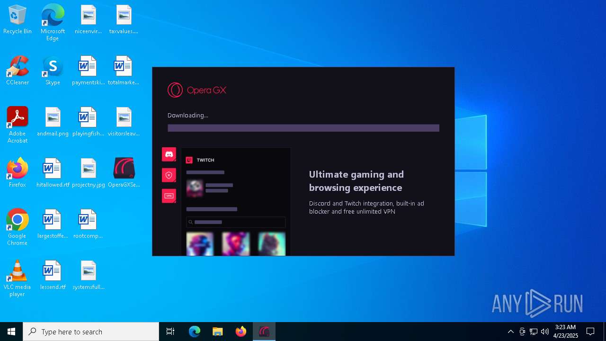Click the Opera GX logo in installer

pos(197,90)
